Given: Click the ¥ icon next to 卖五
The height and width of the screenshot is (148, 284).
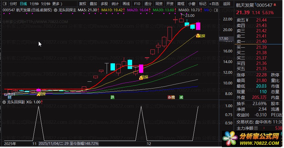Looking at the screenshot, I should click(247, 20).
